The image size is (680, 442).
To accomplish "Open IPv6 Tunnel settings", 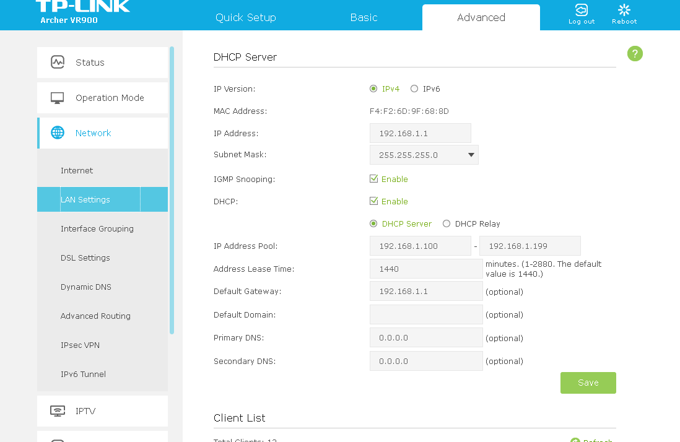I will (83, 374).
